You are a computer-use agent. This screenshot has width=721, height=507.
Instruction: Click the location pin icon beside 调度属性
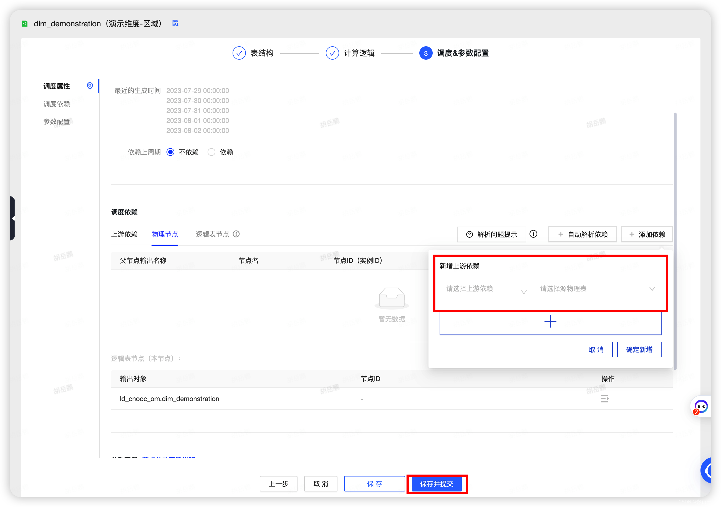click(x=90, y=86)
